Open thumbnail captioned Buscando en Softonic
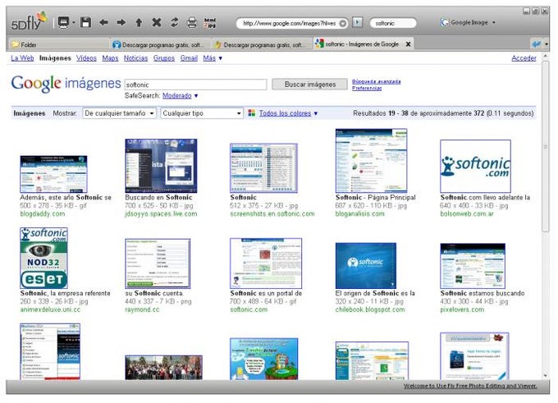Image resolution: width=558 pixels, height=403 pixels. pos(161,166)
